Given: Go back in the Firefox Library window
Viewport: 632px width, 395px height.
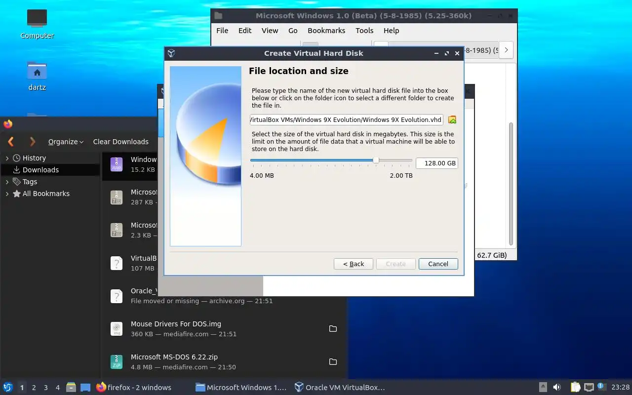Looking at the screenshot, I should 11,142.
